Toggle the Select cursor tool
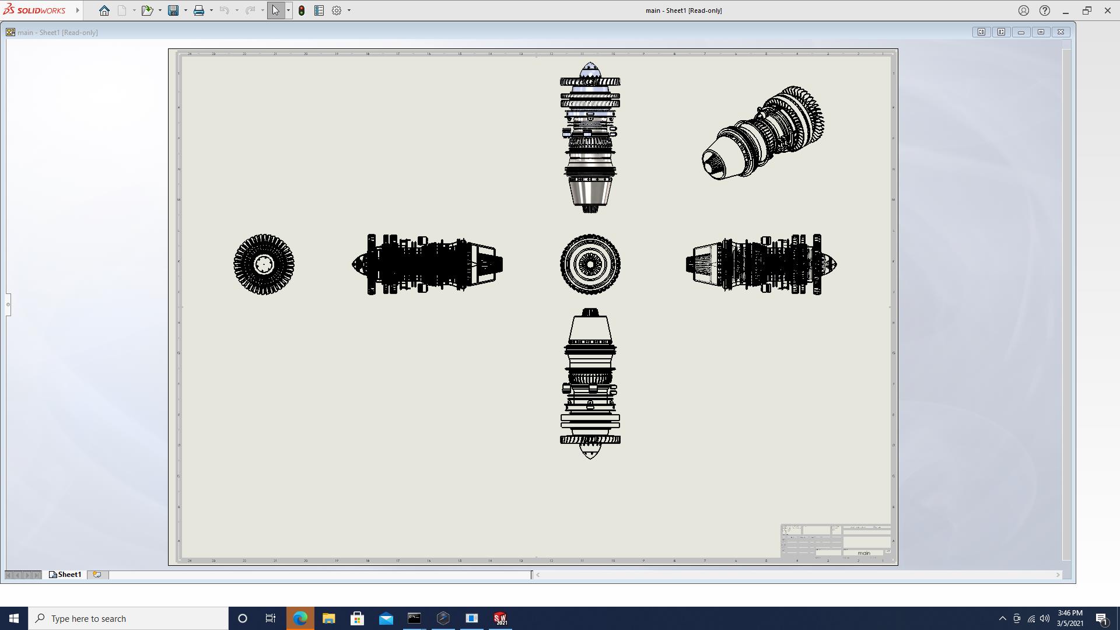The height and width of the screenshot is (630, 1120). coord(275,10)
